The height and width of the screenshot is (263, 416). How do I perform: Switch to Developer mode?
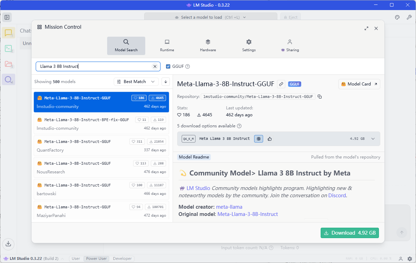point(122,259)
